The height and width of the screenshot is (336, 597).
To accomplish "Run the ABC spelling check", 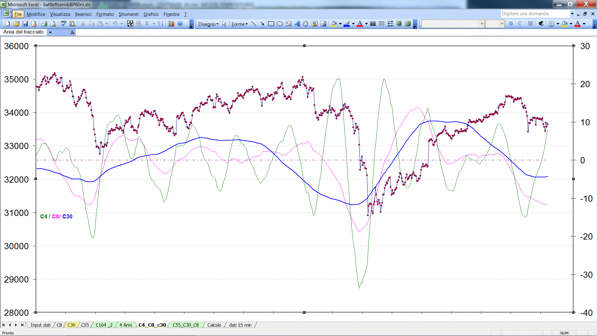I will coord(63,24).
